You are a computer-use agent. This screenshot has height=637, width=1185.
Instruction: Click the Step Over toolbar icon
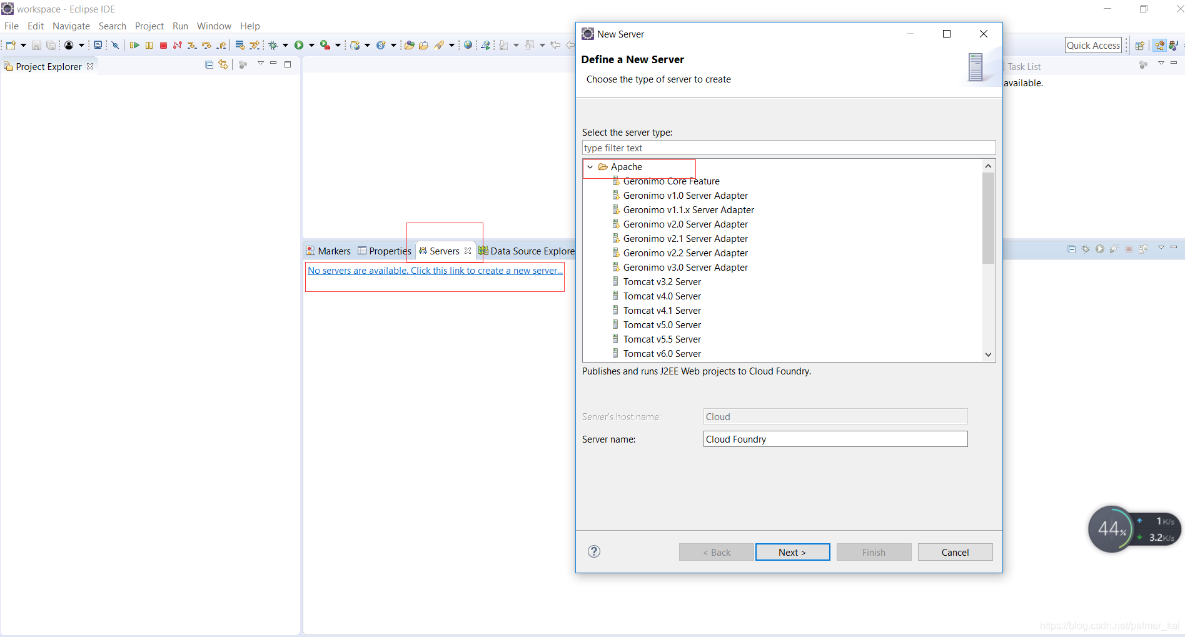[x=206, y=45]
